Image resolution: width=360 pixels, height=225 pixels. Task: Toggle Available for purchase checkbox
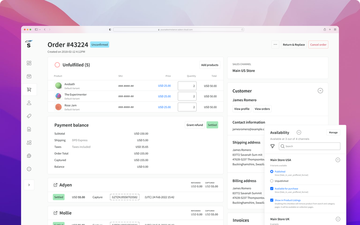(272, 189)
